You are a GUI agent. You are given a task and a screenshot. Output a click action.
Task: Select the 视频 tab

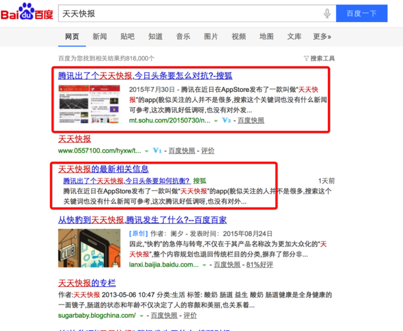pos(239,37)
